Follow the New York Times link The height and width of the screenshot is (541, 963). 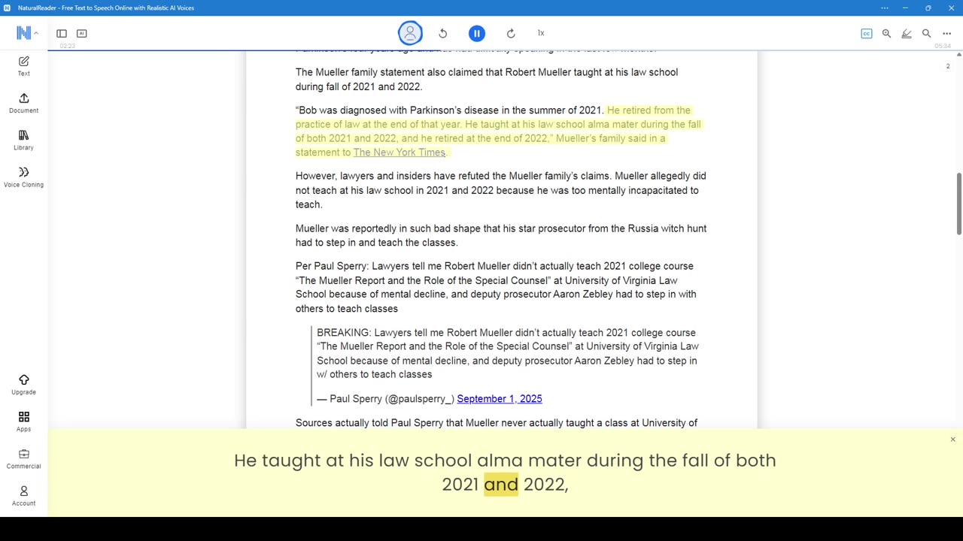point(399,153)
